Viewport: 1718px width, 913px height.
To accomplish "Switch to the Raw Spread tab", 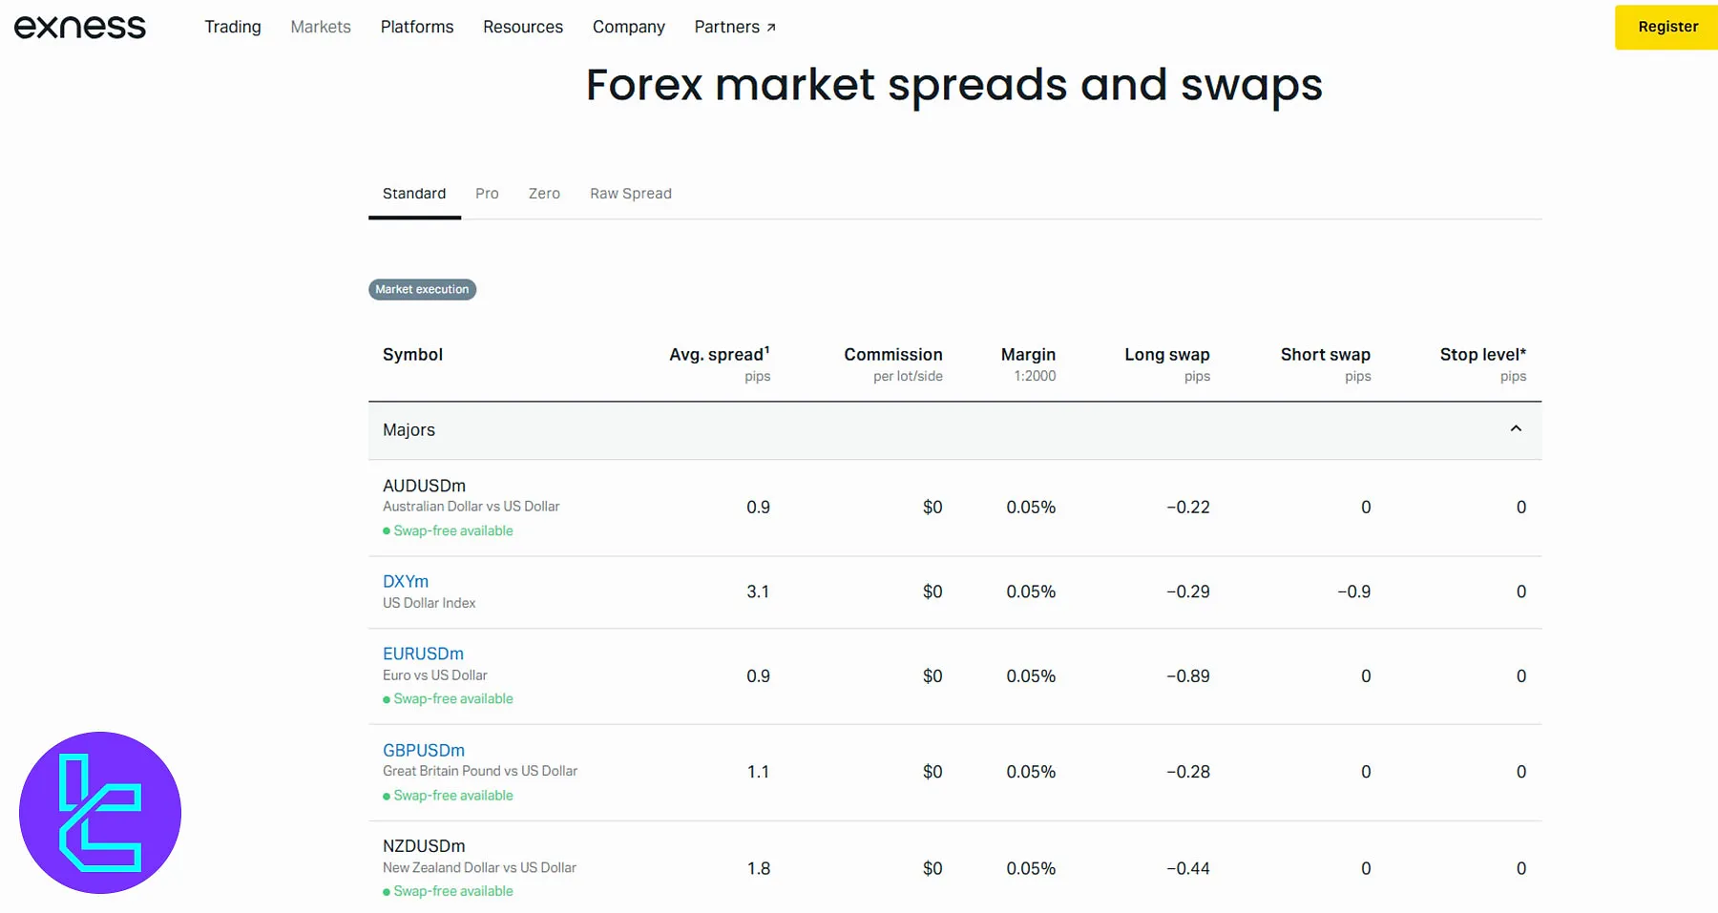I will click(630, 194).
